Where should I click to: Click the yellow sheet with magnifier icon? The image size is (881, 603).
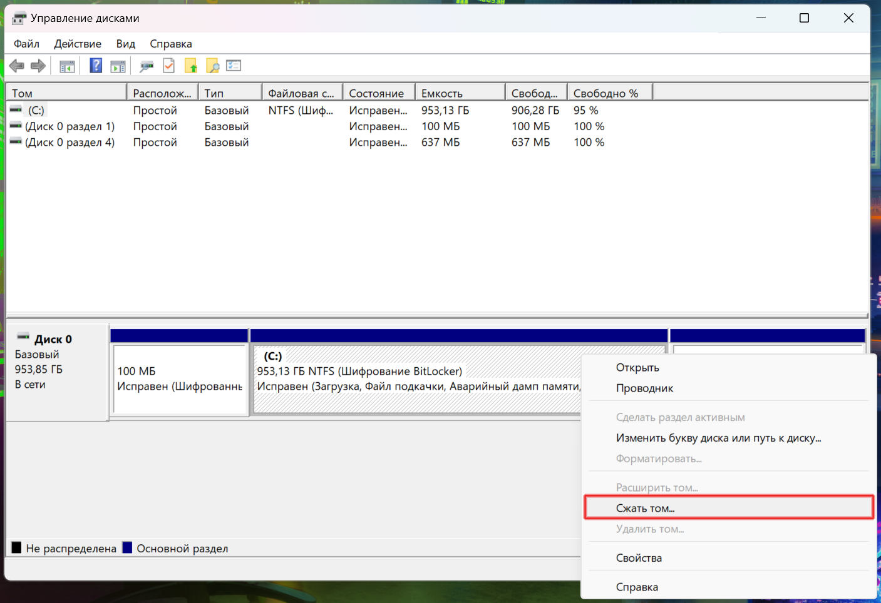[x=213, y=66]
